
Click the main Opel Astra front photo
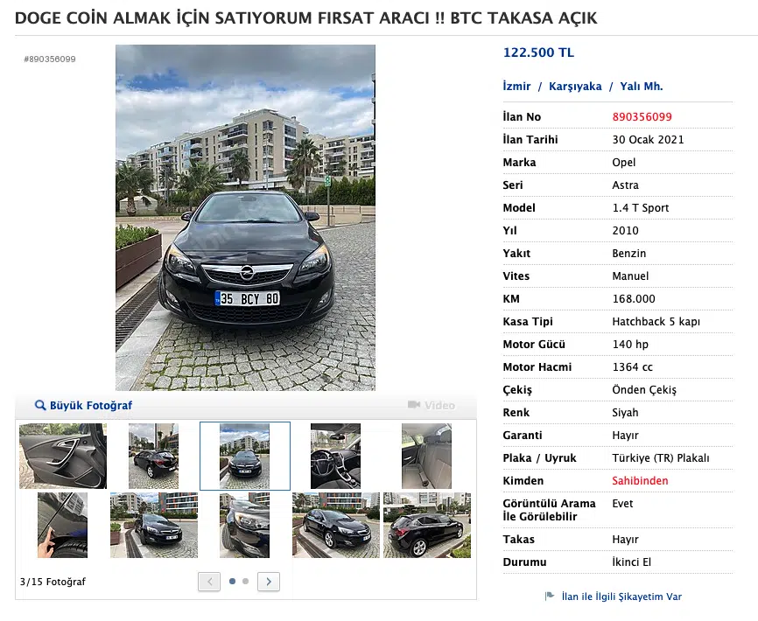(x=245, y=218)
